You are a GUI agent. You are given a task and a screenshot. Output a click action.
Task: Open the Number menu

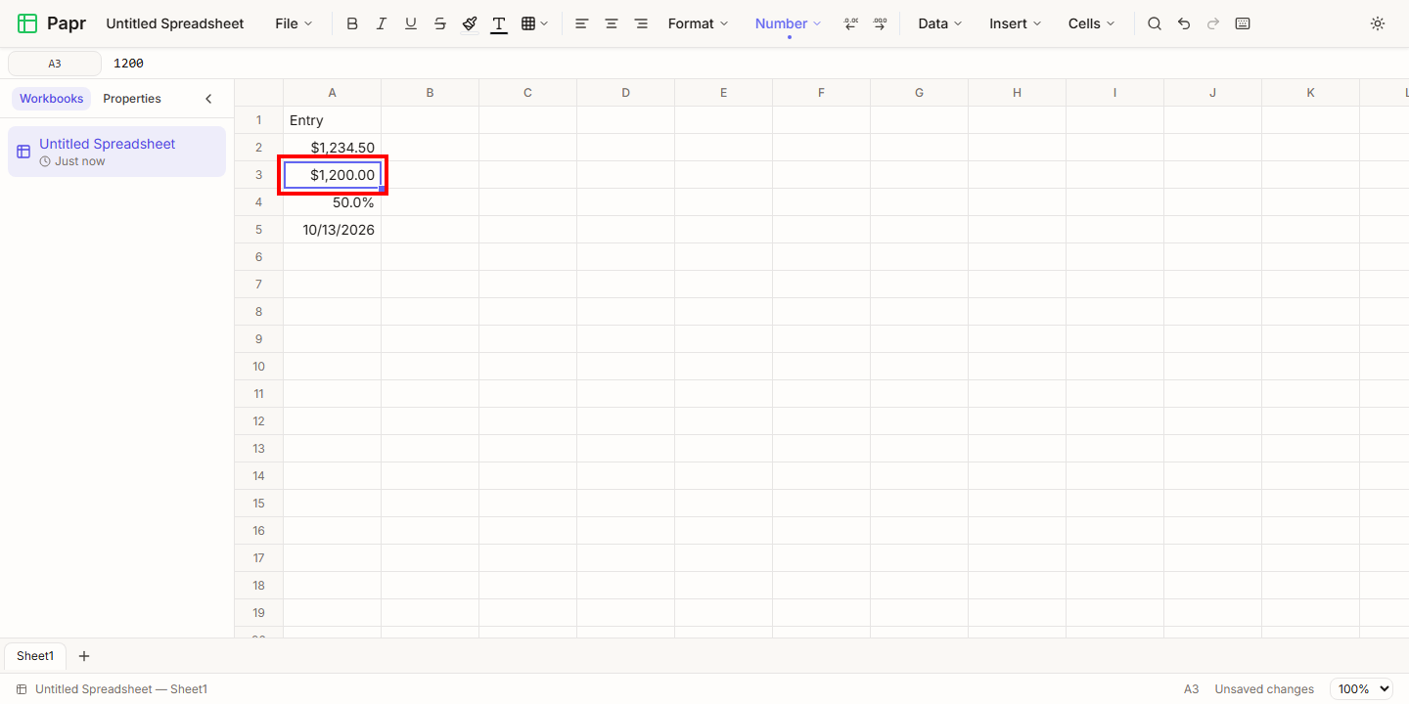tap(788, 23)
